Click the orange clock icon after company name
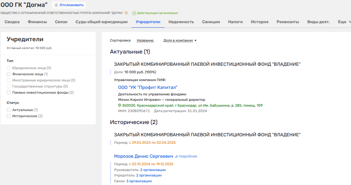Screen dimensions: 351x185 (126, 13)
